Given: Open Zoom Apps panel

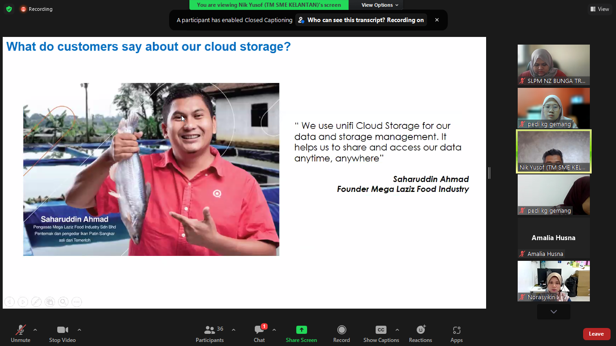Looking at the screenshot, I should point(456,334).
